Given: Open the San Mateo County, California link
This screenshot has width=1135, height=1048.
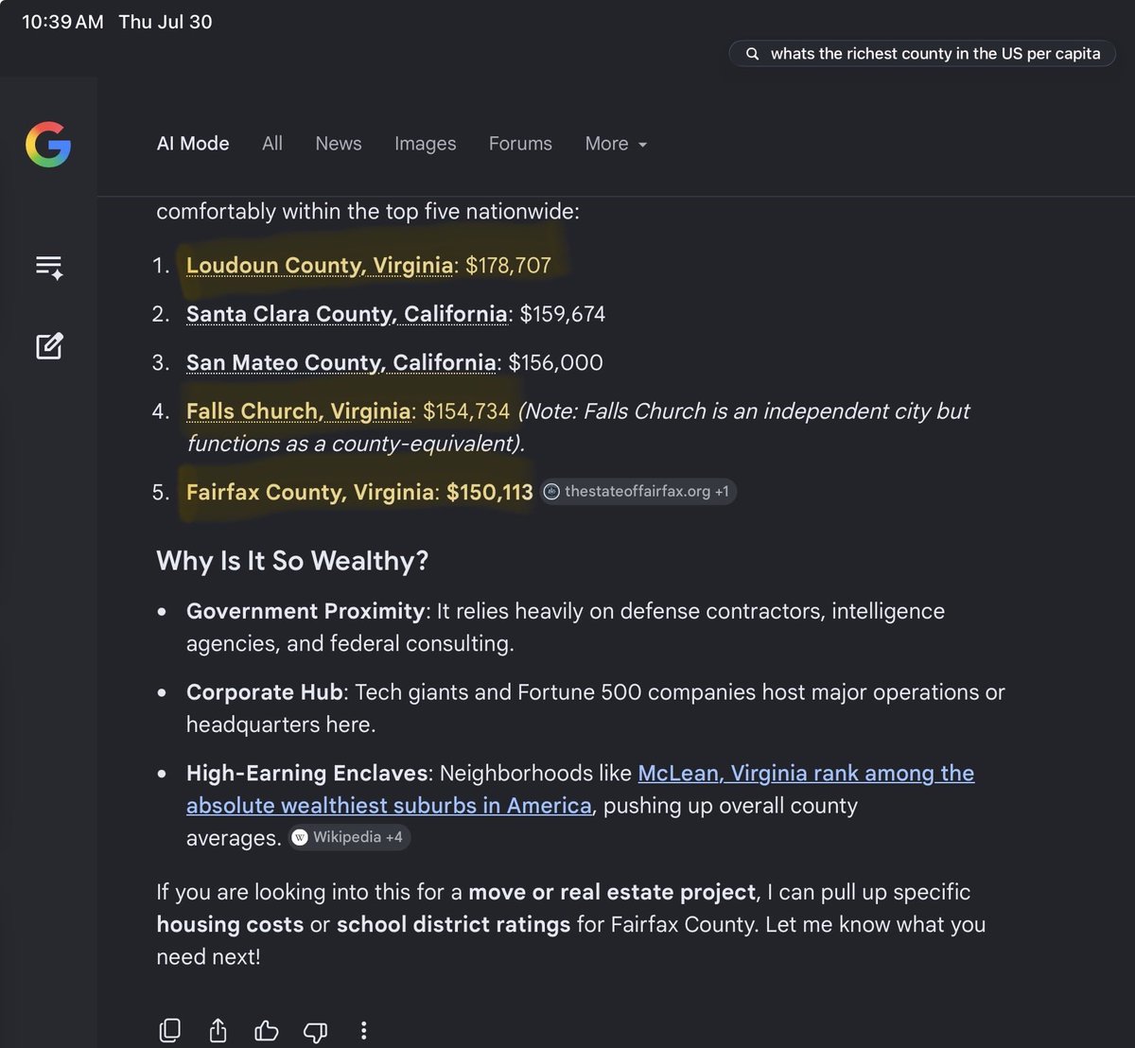Looking at the screenshot, I should point(341,362).
